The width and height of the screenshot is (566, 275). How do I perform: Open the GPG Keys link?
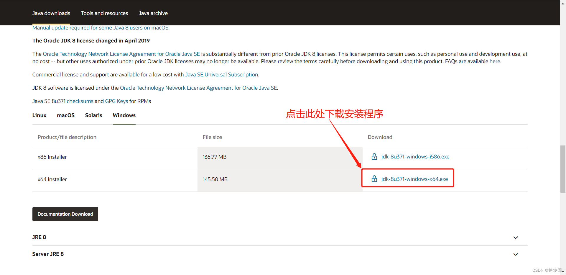coord(116,101)
